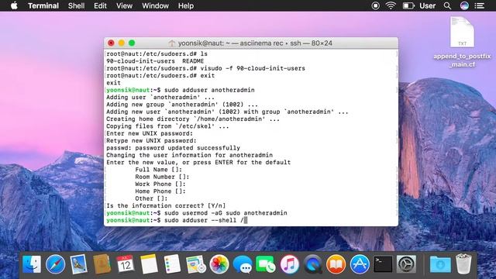Screen dimensions: 496x279
Task: Click 'Creating home directory' output line
Action: click(193, 119)
